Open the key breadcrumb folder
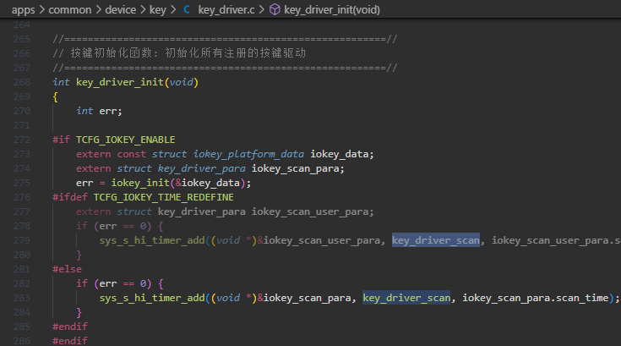The height and width of the screenshot is (346, 621). (158, 10)
